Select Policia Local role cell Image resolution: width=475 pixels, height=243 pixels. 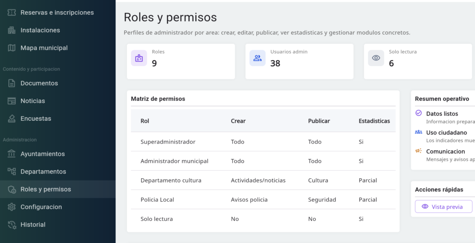point(157,200)
